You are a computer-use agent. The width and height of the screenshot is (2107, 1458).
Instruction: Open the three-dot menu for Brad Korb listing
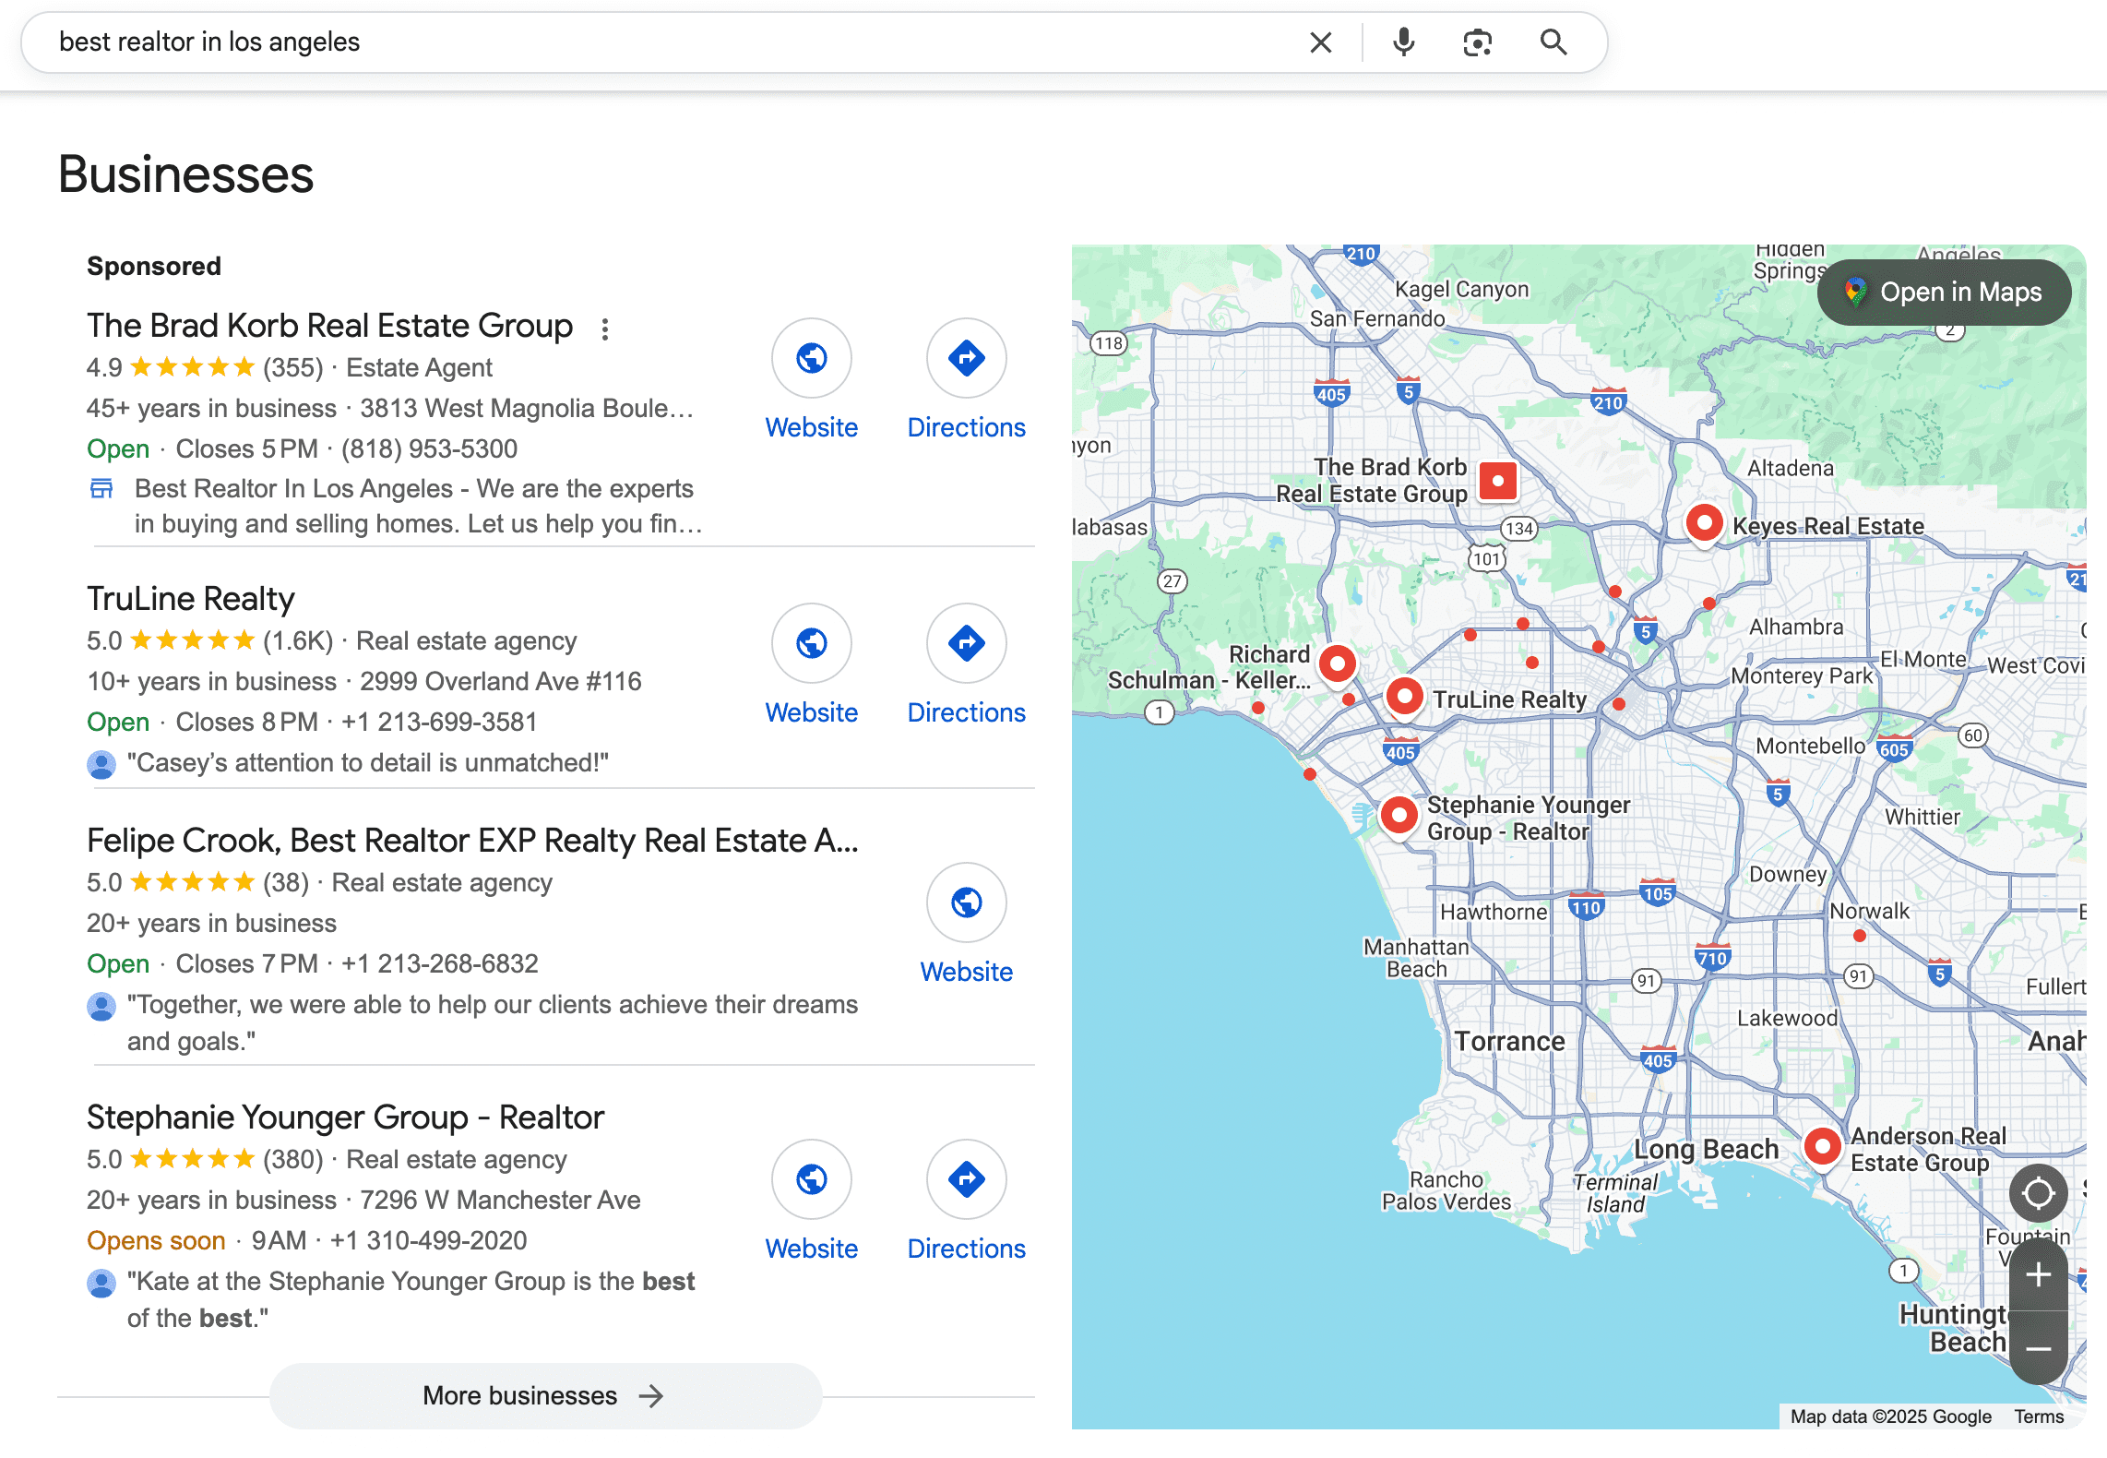pyautogui.click(x=605, y=329)
